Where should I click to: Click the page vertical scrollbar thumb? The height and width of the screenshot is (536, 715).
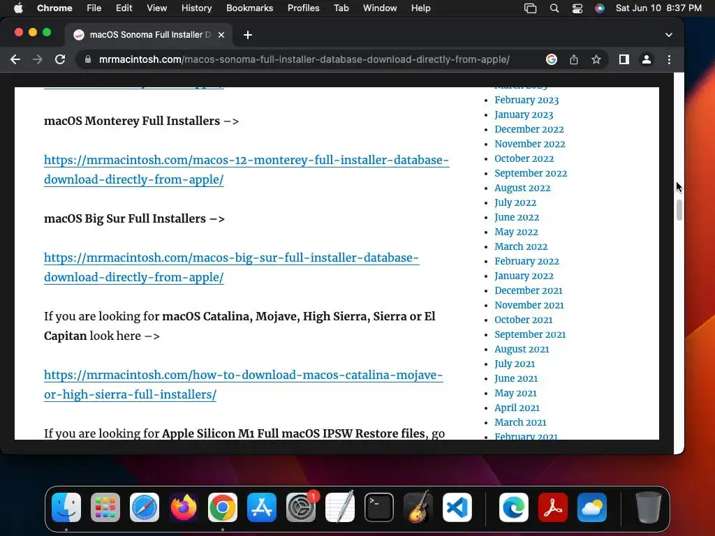[x=679, y=210]
